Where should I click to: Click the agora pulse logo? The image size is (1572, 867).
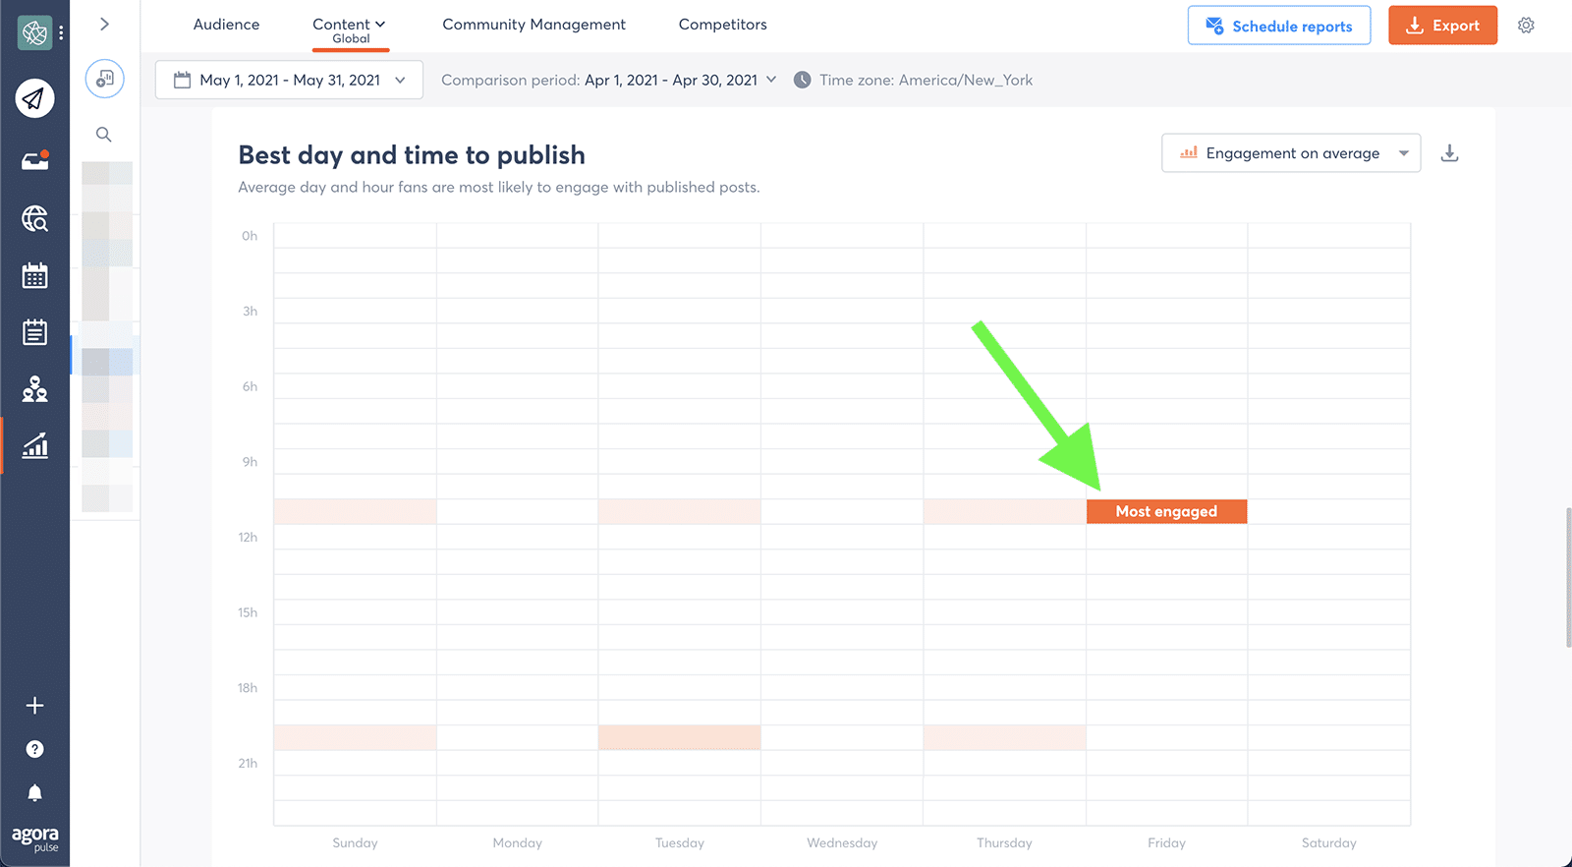coord(35,838)
